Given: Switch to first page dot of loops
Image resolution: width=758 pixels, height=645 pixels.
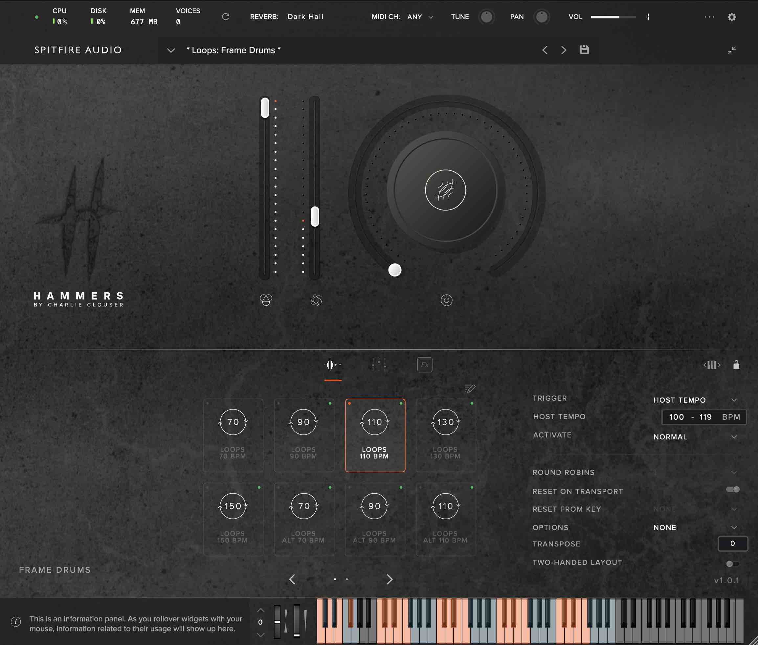Looking at the screenshot, I should (x=335, y=579).
